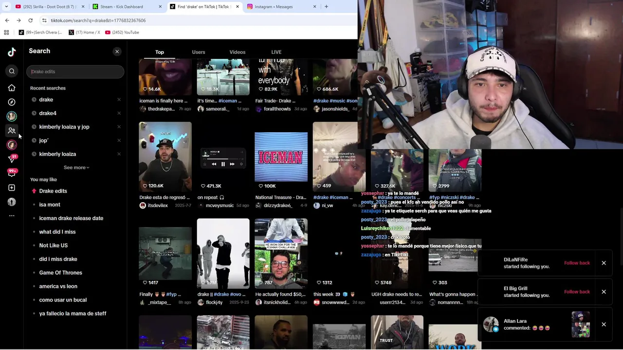
Task: Open the More three-dots sidebar menu
Action: pyautogui.click(x=12, y=216)
